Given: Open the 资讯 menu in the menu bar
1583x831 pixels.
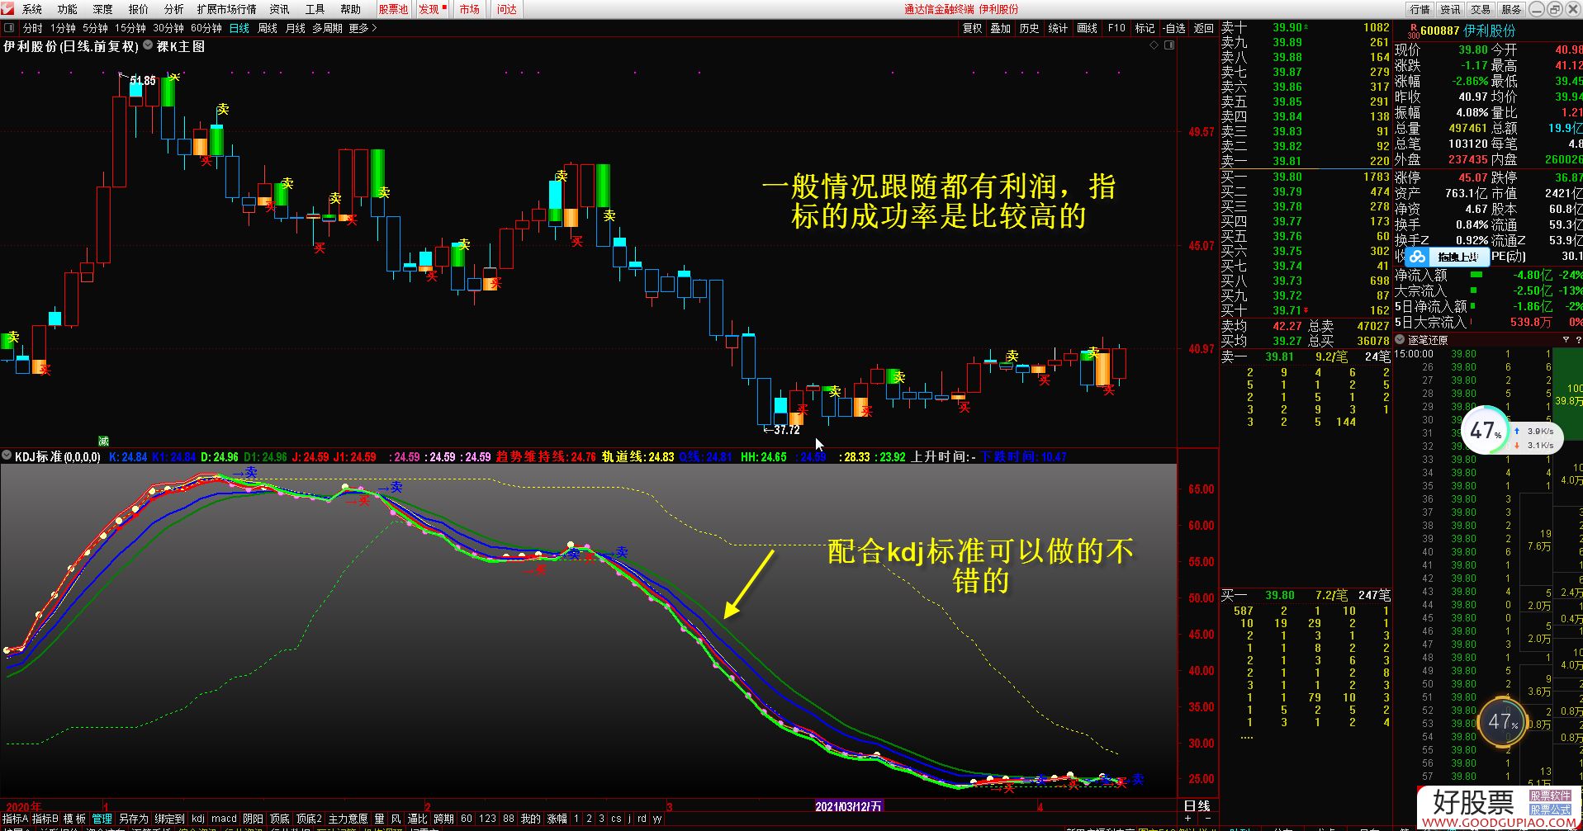Looking at the screenshot, I should point(280,9).
